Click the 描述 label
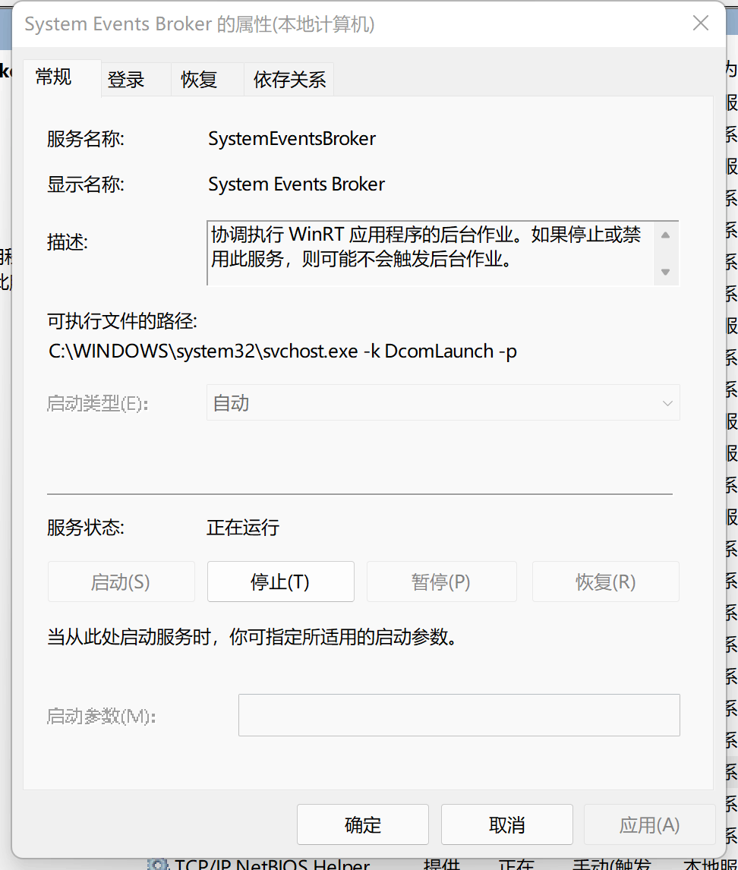This screenshot has height=870, width=738. [67, 242]
